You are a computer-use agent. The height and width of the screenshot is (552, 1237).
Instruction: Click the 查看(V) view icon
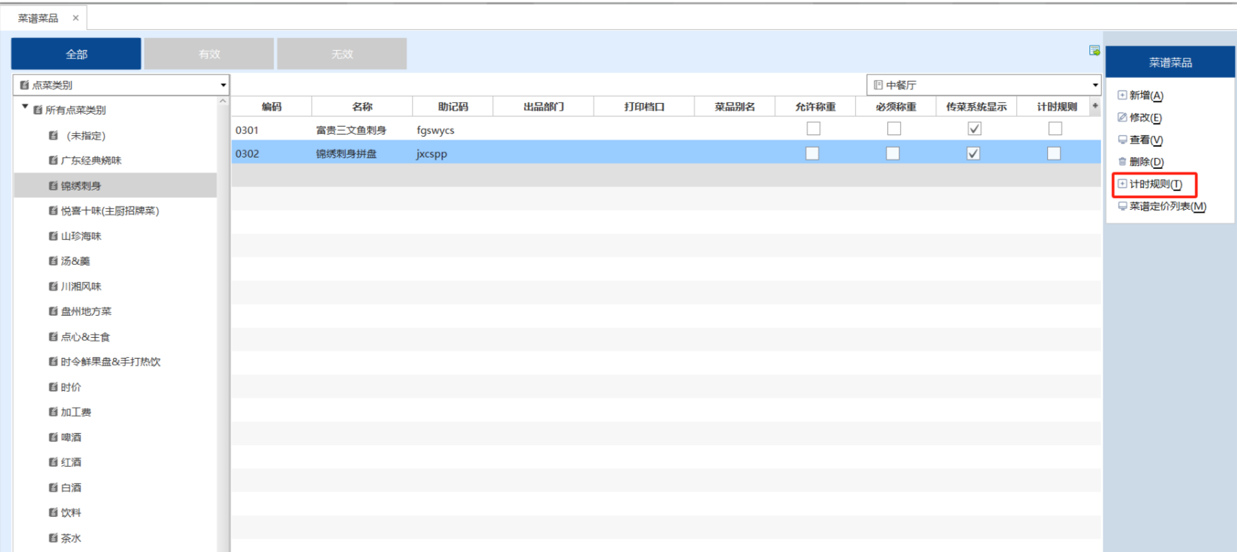coord(1122,140)
